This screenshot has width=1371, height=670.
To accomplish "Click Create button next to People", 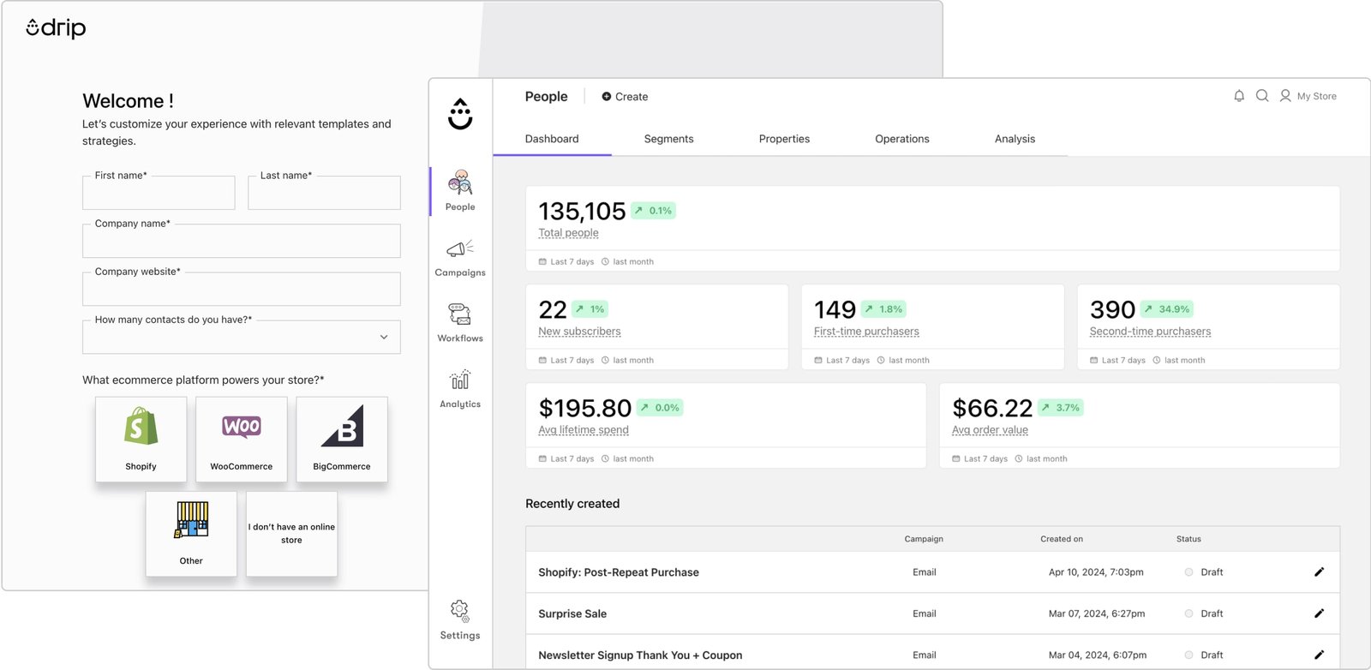I will coord(625,97).
